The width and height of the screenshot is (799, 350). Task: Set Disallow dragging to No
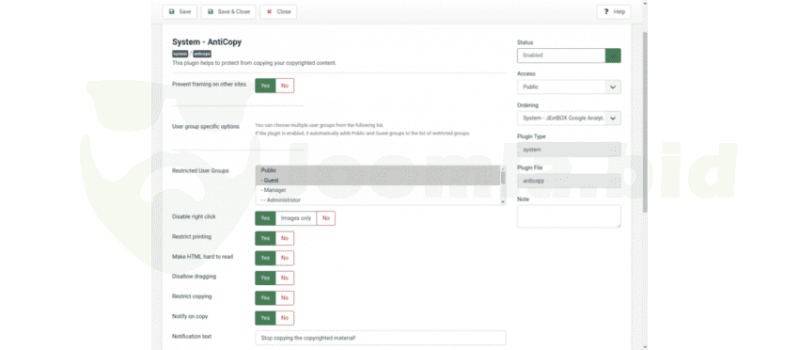tap(284, 278)
